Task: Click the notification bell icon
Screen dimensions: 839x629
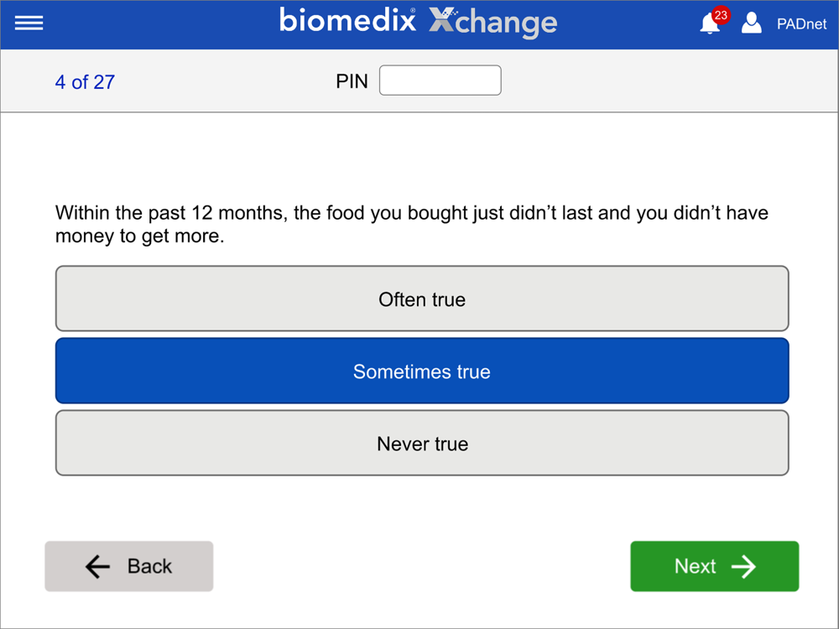Action: [709, 25]
